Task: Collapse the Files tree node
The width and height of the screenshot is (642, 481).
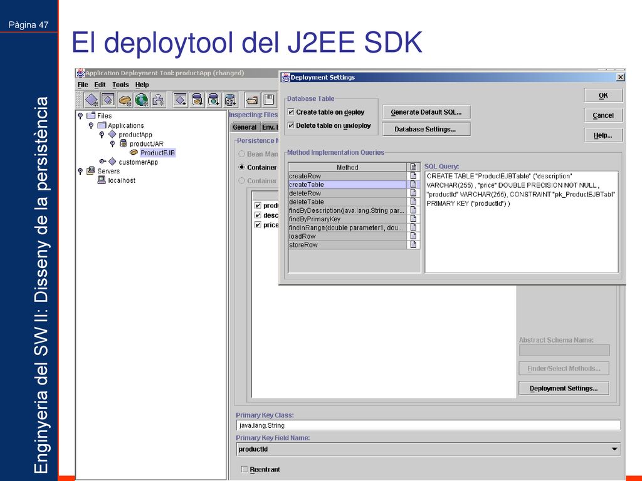Action: [x=80, y=116]
